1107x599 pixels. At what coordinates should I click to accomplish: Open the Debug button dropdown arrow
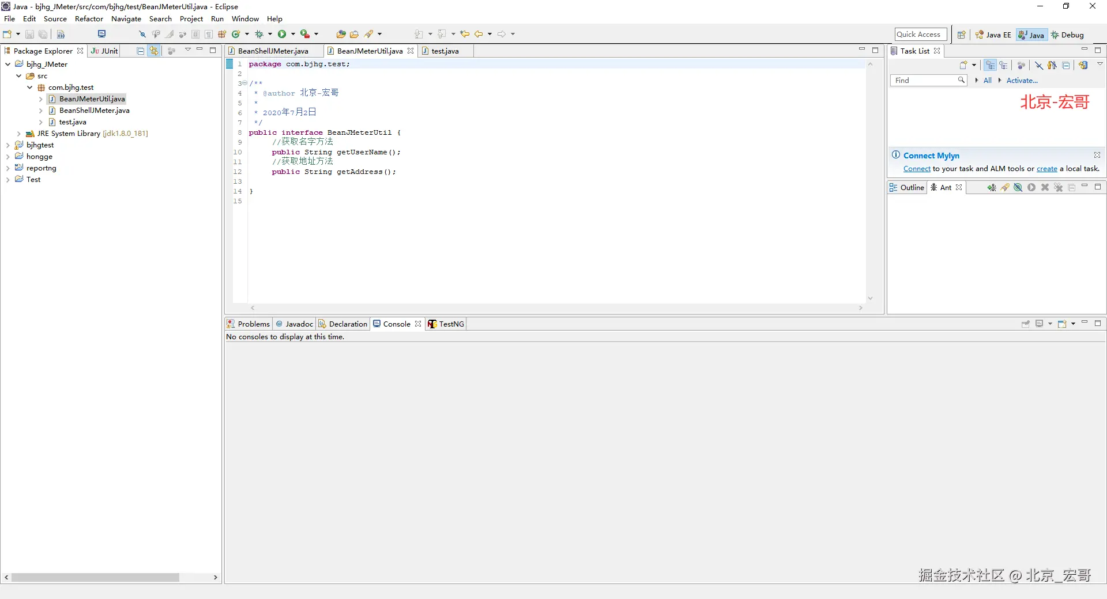[x=270, y=34]
